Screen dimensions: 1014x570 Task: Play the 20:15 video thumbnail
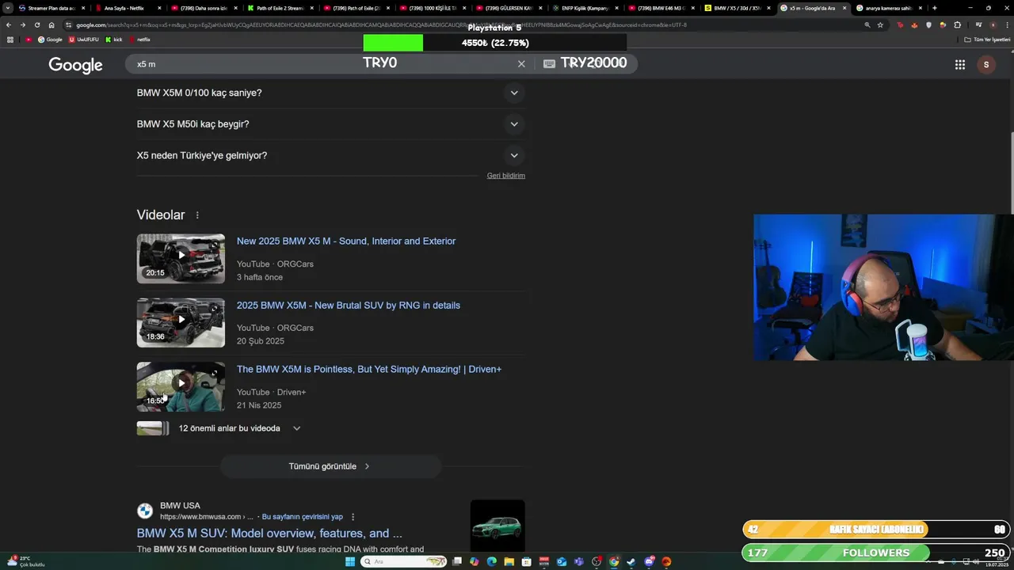click(181, 258)
